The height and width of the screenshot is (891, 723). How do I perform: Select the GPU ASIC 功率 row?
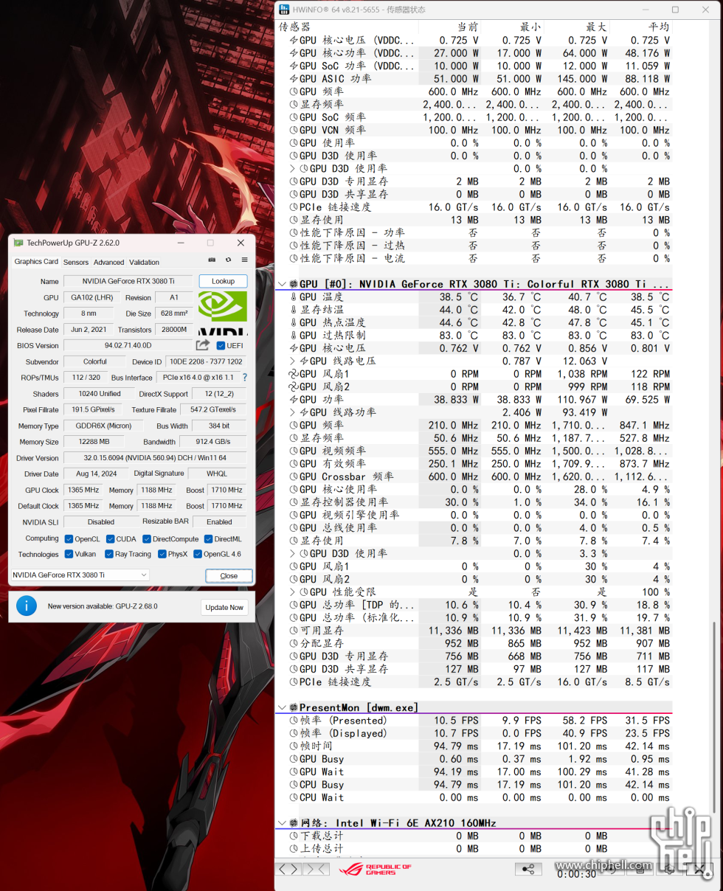(474, 78)
